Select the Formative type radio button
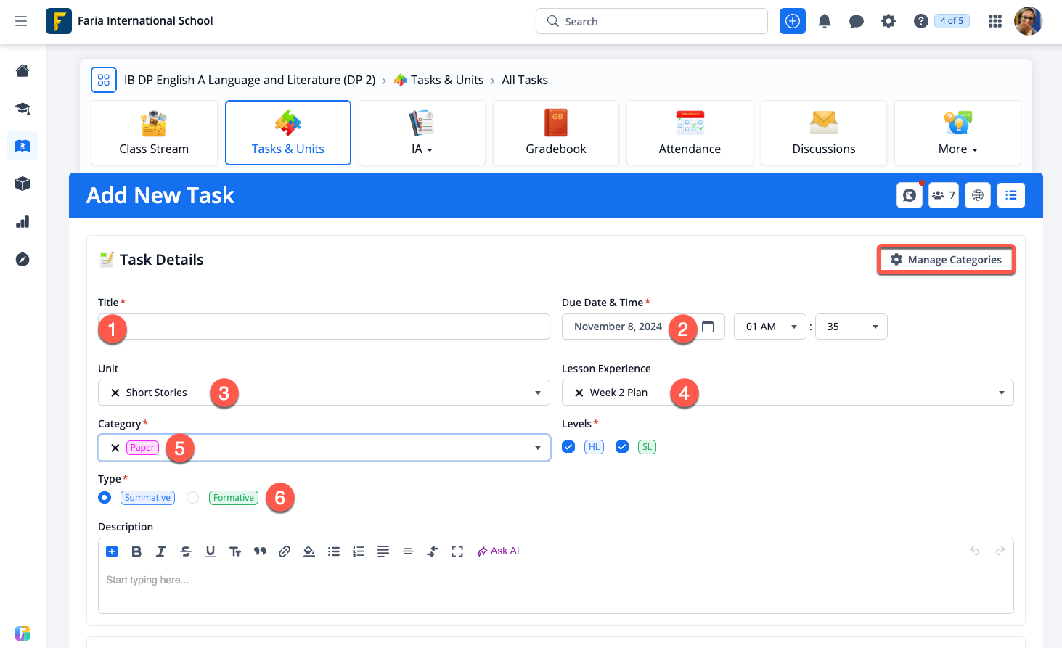This screenshot has height=648, width=1062. tap(192, 498)
